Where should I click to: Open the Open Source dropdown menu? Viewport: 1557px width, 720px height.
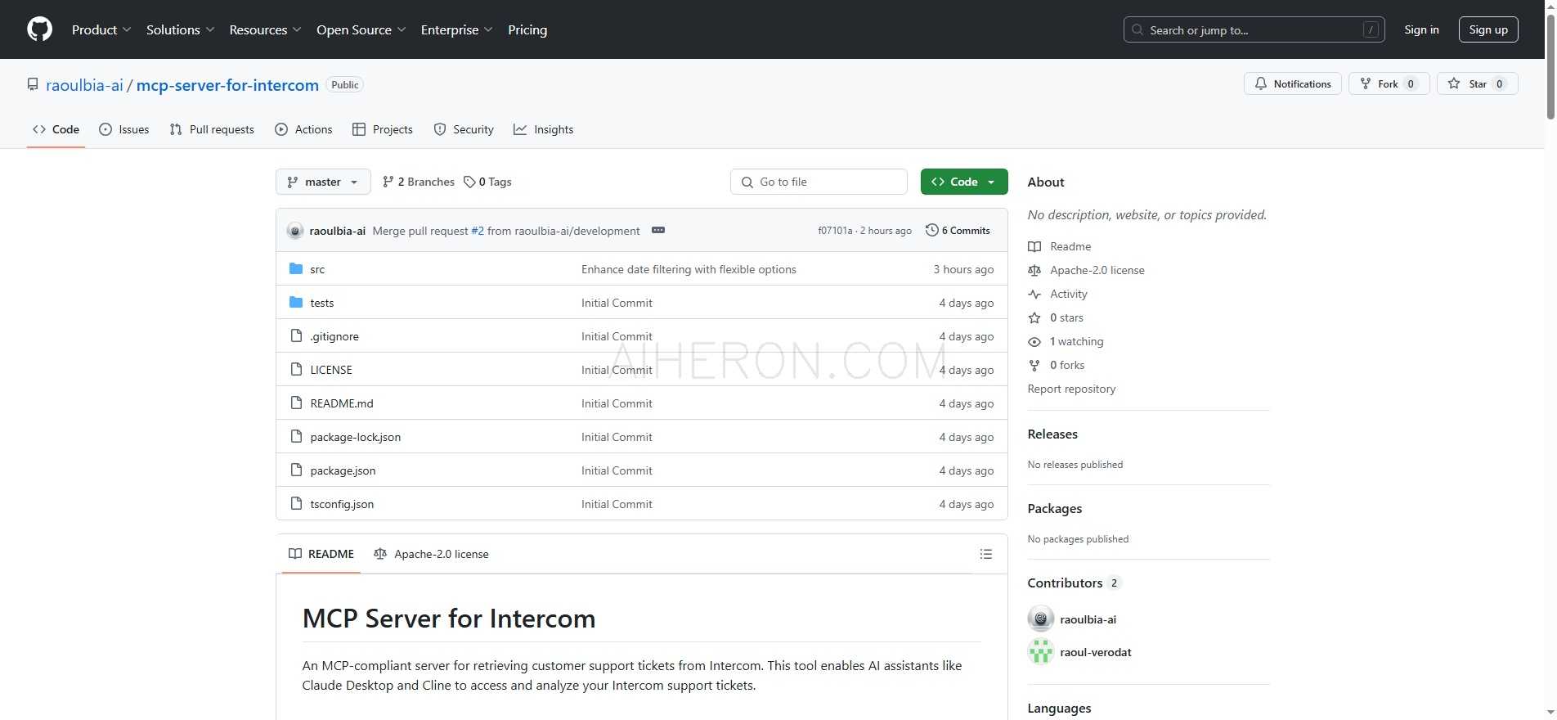pyautogui.click(x=361, y=29)
